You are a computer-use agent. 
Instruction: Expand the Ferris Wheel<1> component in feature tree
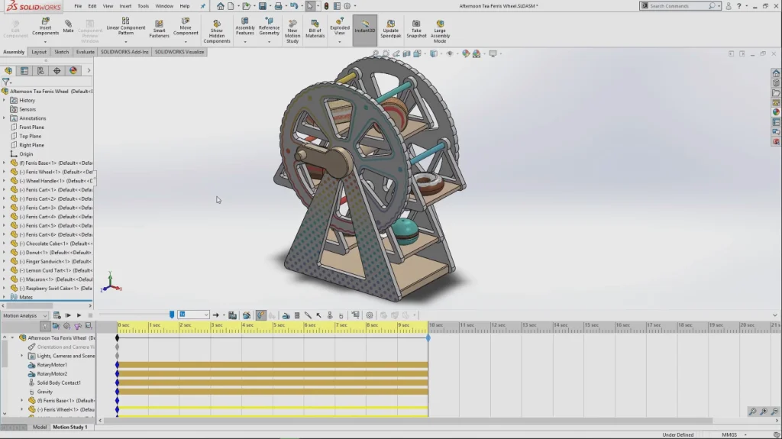point(4,172)
